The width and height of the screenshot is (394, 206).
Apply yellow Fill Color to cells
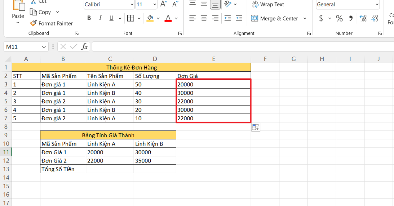(150, 18)
